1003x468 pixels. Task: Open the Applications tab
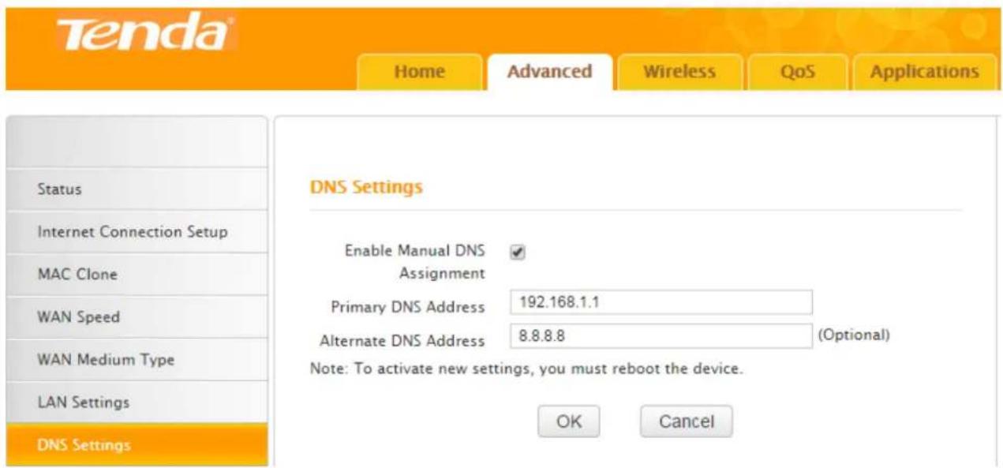click(x=924, y=72)
